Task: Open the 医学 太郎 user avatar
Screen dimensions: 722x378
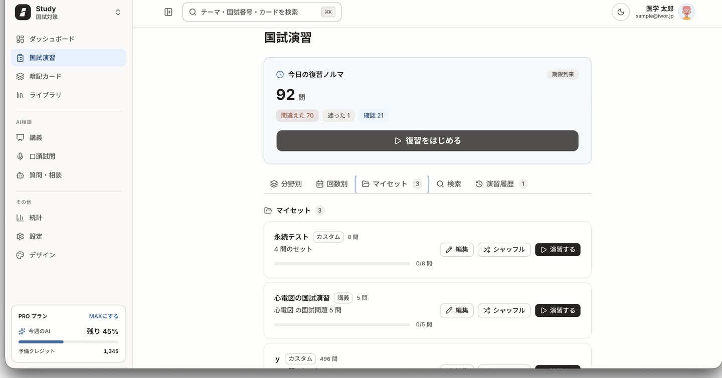Action: 686,12
